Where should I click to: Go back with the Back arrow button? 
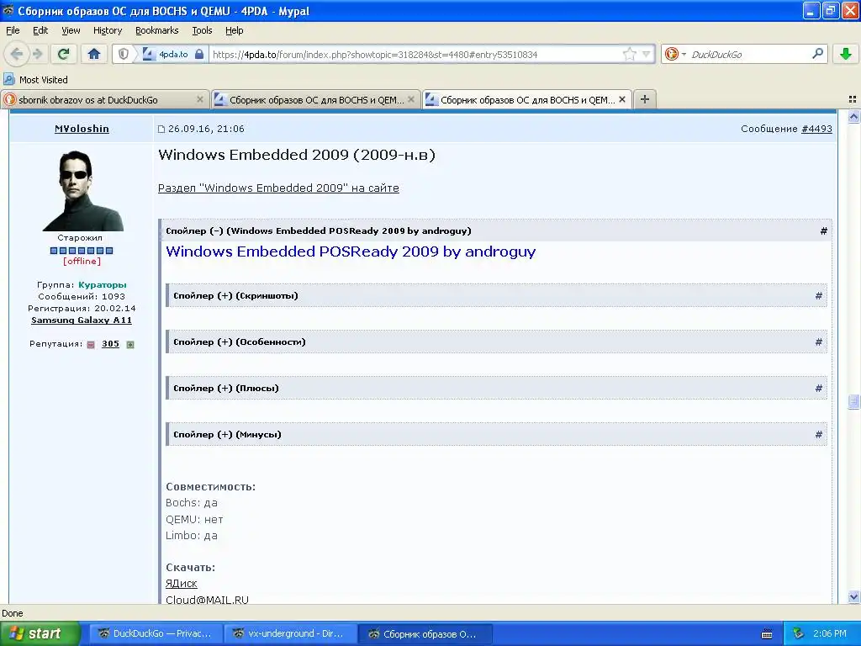(17, 54)
